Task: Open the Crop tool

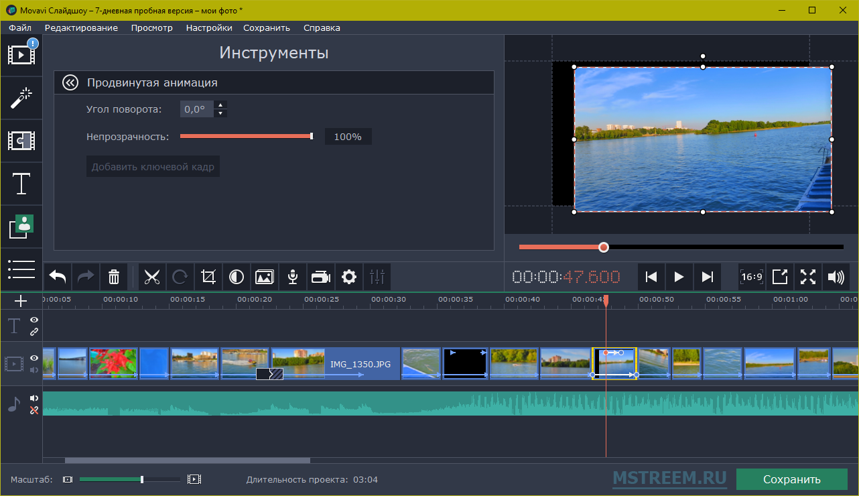Action: tap(208, 277)
